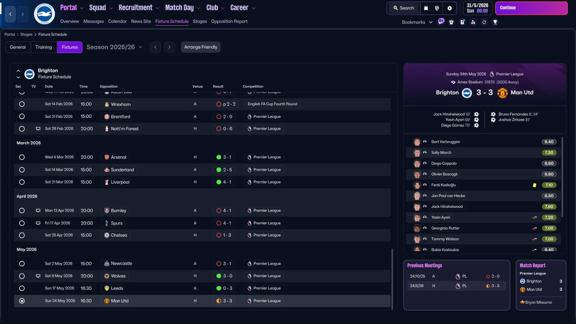Viewport: 576px width, 324px height.
Task: Click the Stages breadcrumb link
Action: tap(27, 34)
